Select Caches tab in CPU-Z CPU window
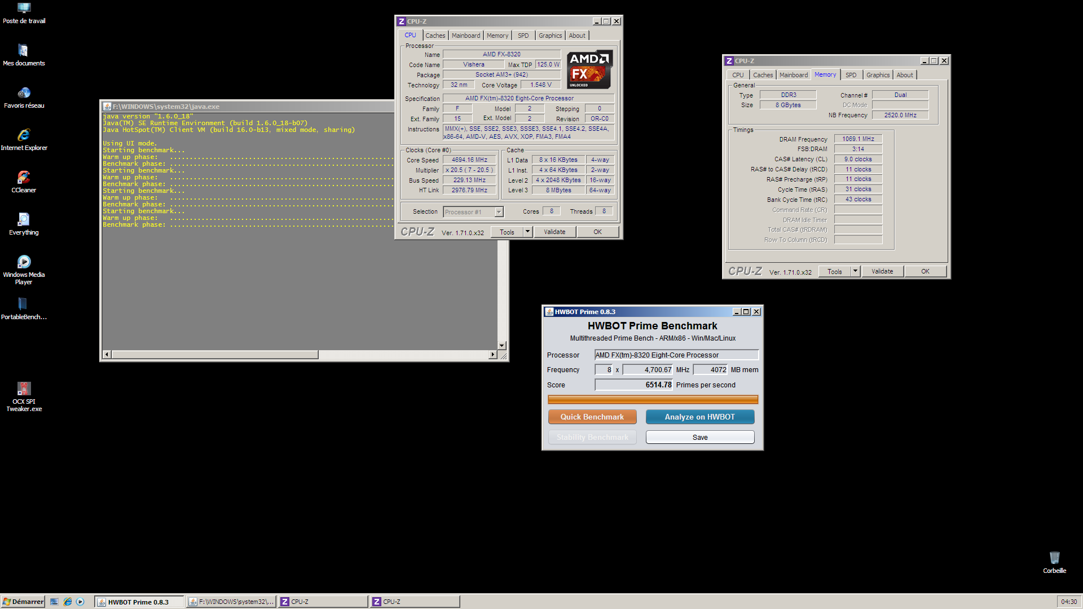Viewport: 1083px width, 609px height. coord(435,36)
